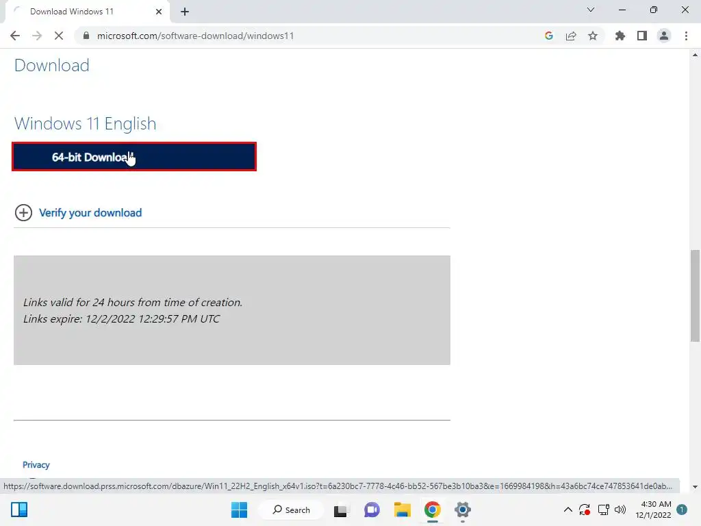This screenshot has height=526, width=701.
Task: Click the Windows 11 English heading
Action: pyautogui.click(x=86, y=123)
